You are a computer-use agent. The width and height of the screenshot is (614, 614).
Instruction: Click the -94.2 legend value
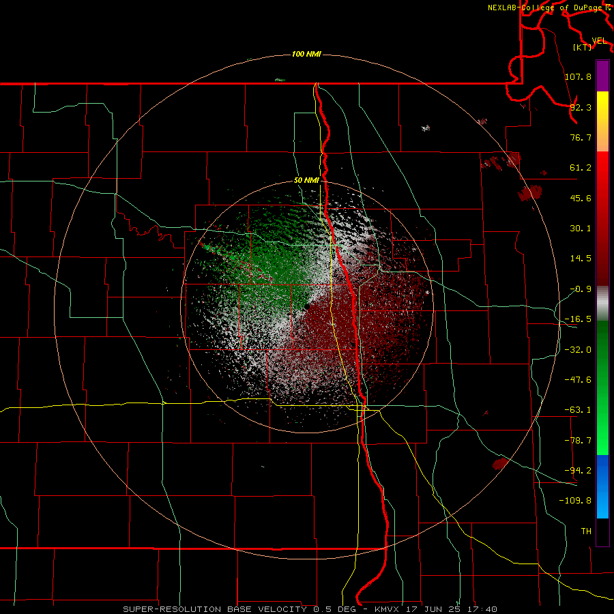click(x=578, y=471)
